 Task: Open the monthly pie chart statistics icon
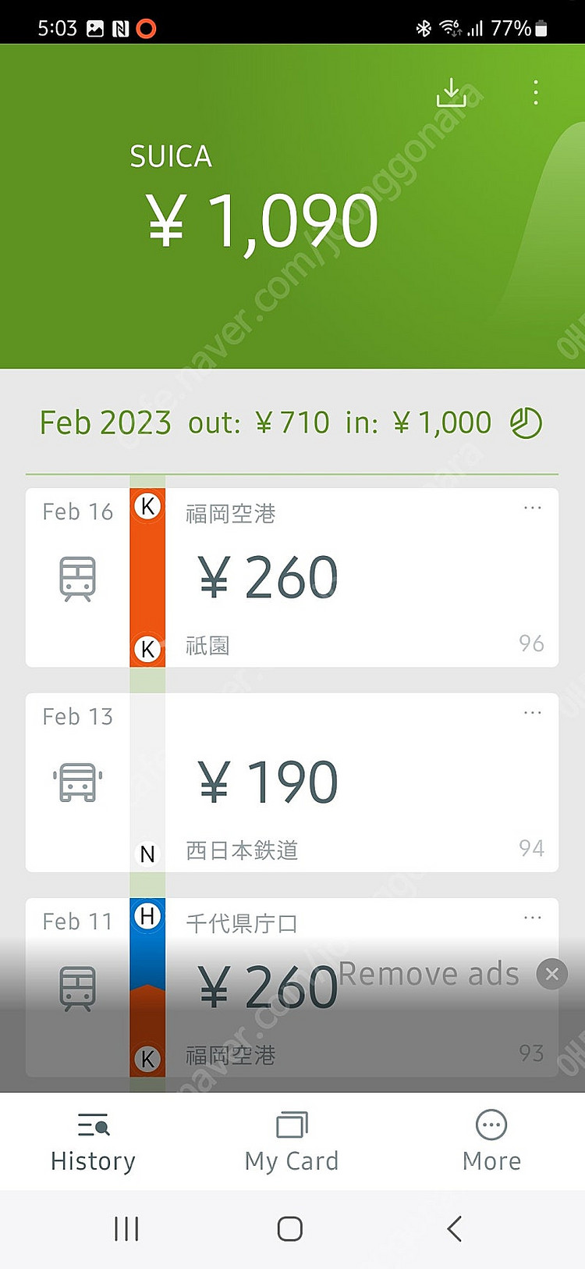point(526,422)
